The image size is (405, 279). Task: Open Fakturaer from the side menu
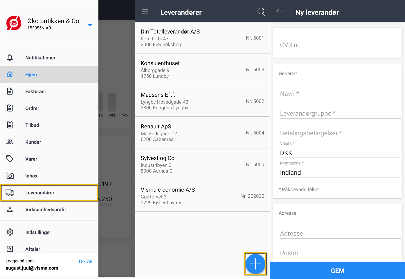click(x=36, y=91)
